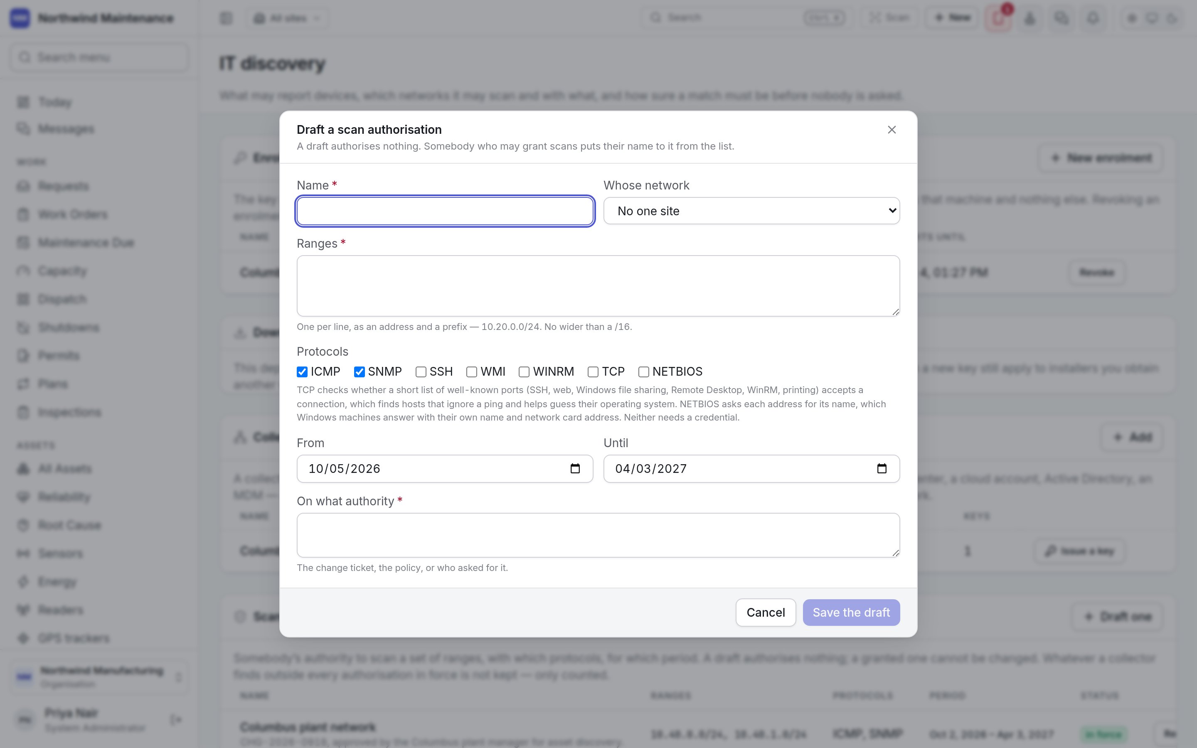Click the sign-out icon beside Priya Nair
Image resolution: width=1197 pixels, height=748 pixels.
[175, 720]
